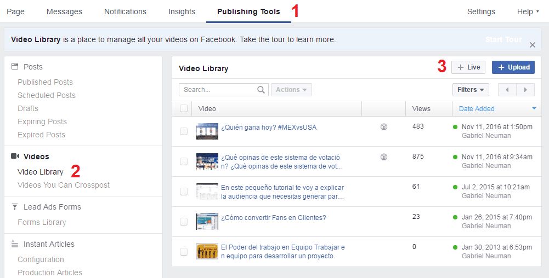Click the Lead Ads Forms funnel icon
The height and width of the screenshot is (278, 549).
pyautogui.click(x=15, y=207)
